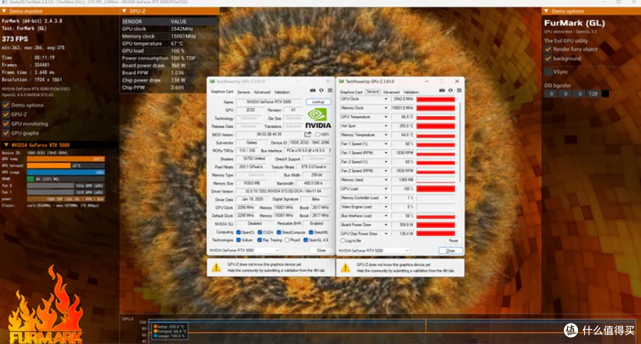
Task: Click the warning icon below the Sensors window
Action: tap(345, 267)
